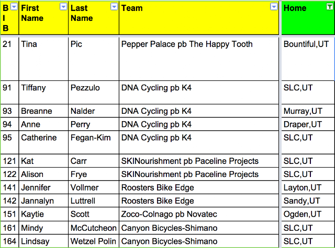The width and height of the screenshot is (335, 248).
Task: Select the cell containing Pepper Palace pb The Happy Tooth
Action: 199,59
